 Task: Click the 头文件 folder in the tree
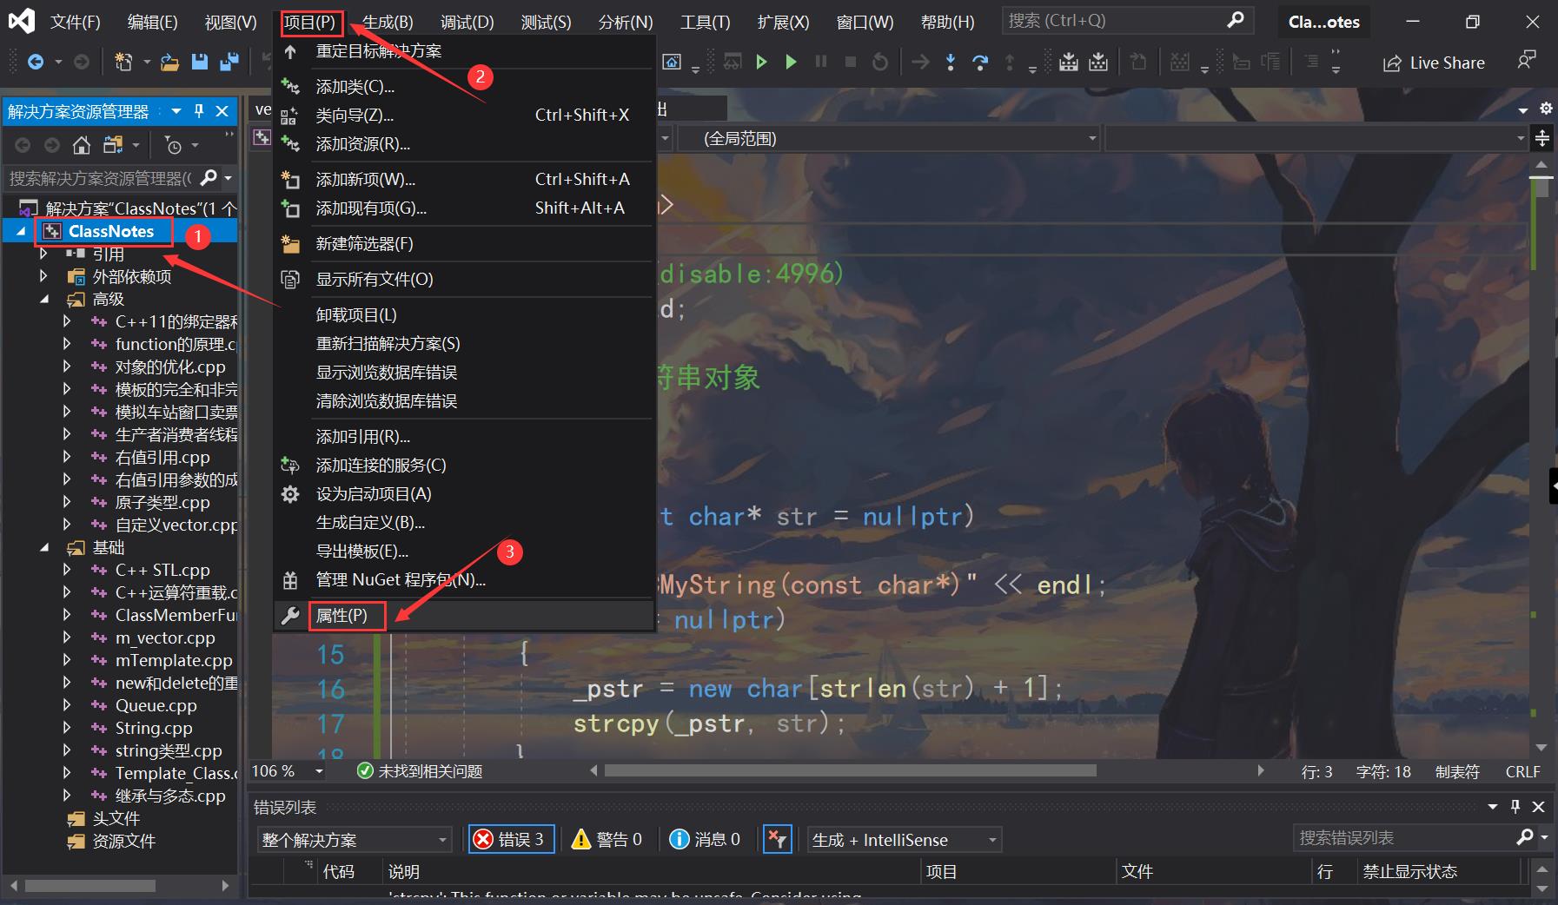click(116, 818)
